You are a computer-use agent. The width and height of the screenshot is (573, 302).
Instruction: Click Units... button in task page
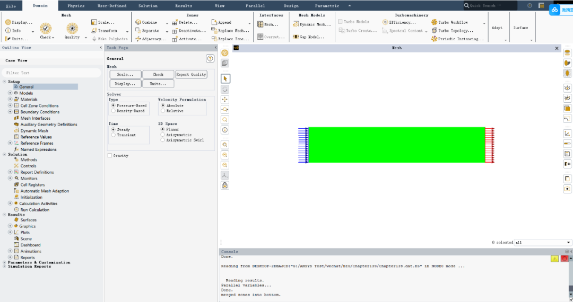pos(158,84)
